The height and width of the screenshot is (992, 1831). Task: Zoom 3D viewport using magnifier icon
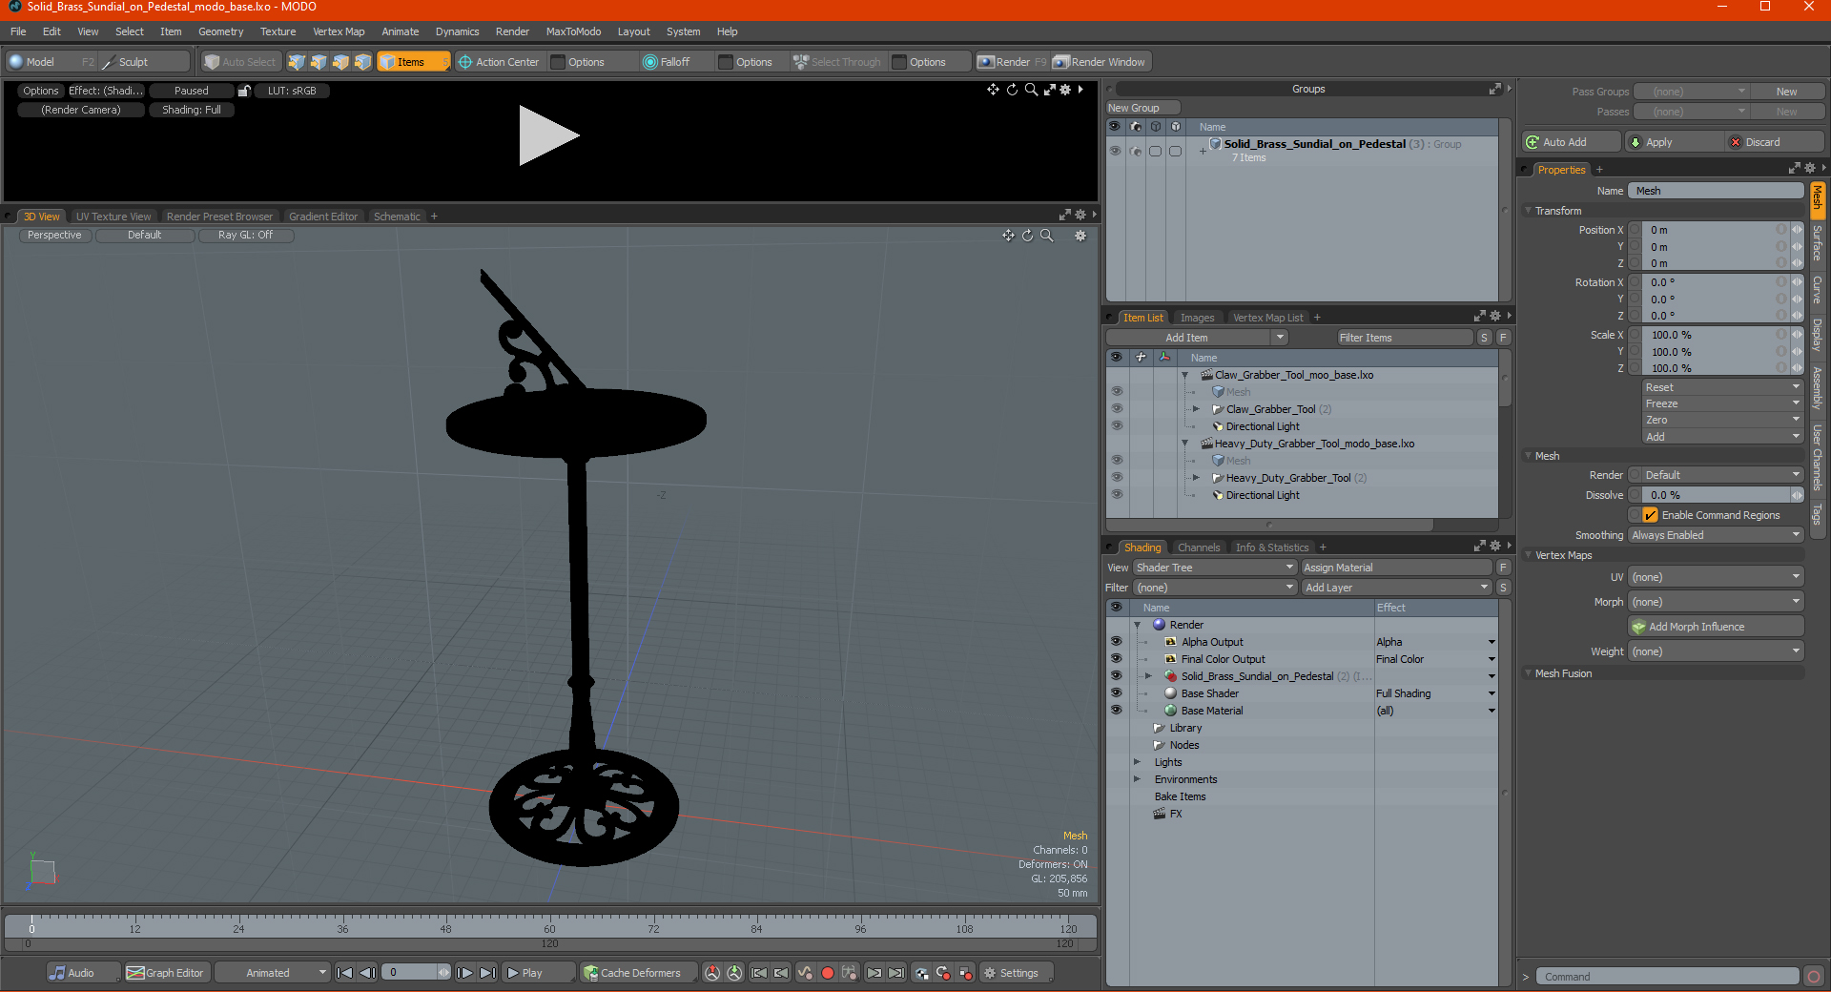point(1046,236)
